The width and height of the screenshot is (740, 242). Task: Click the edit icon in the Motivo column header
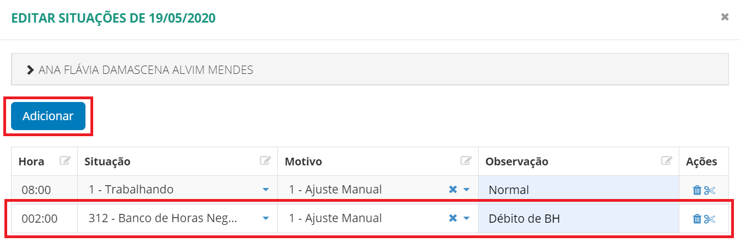[466, 161]
